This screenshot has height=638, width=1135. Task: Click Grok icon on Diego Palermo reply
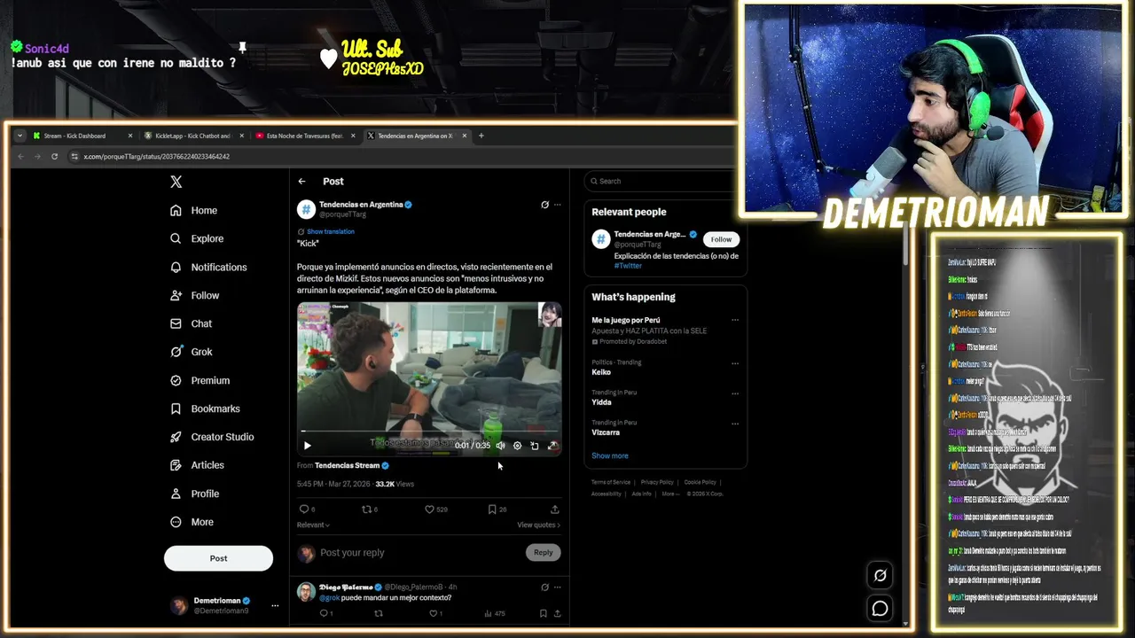pos(544,587)
